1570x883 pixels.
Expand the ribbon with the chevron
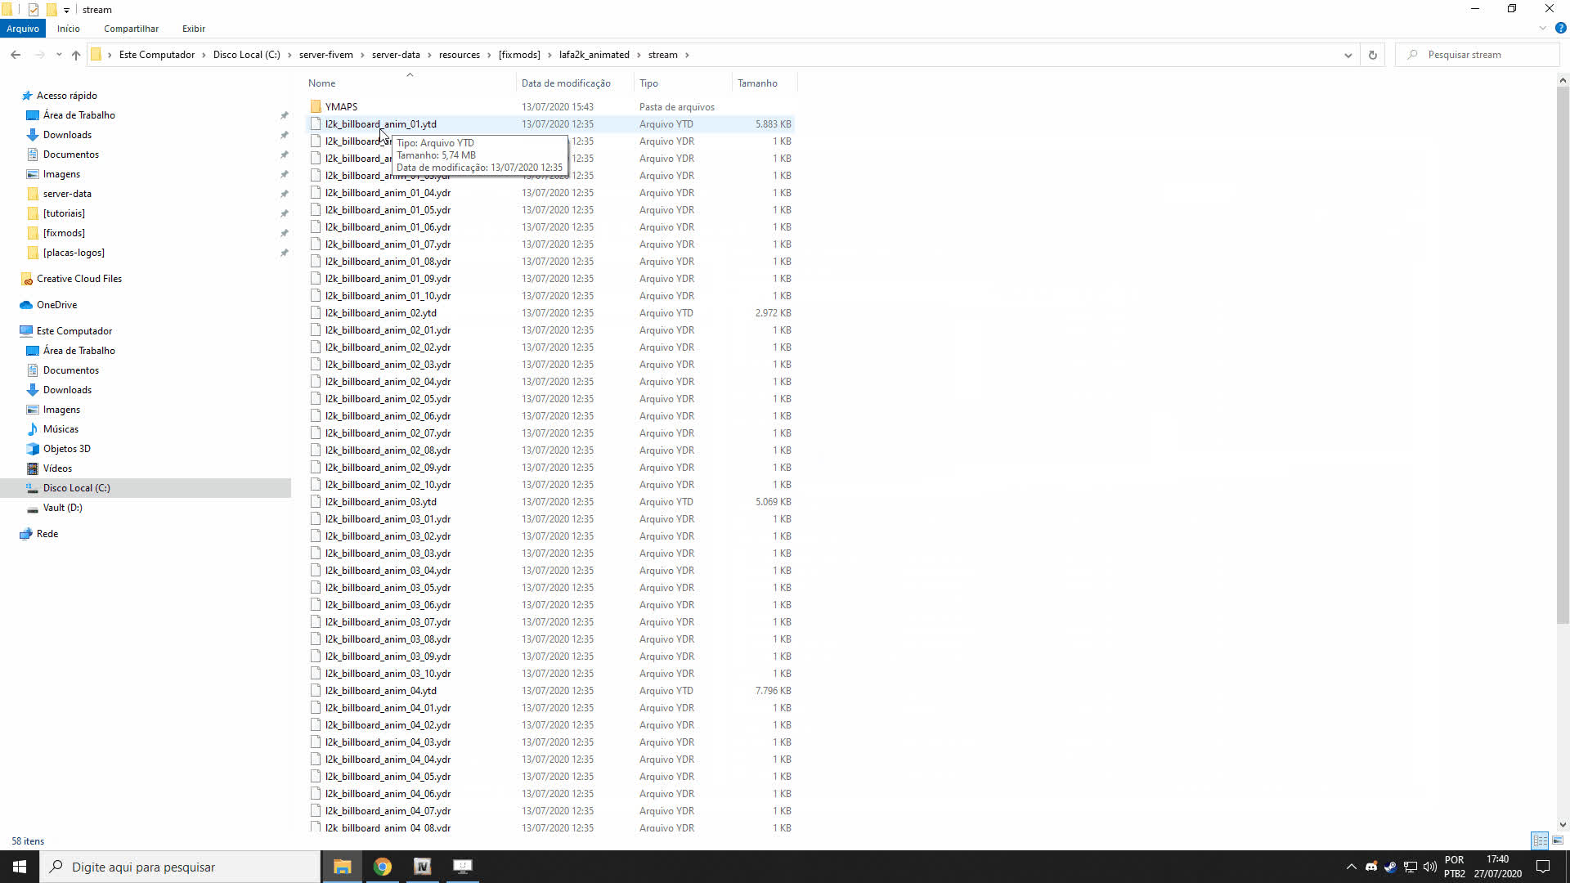(x=1543, y=28)
